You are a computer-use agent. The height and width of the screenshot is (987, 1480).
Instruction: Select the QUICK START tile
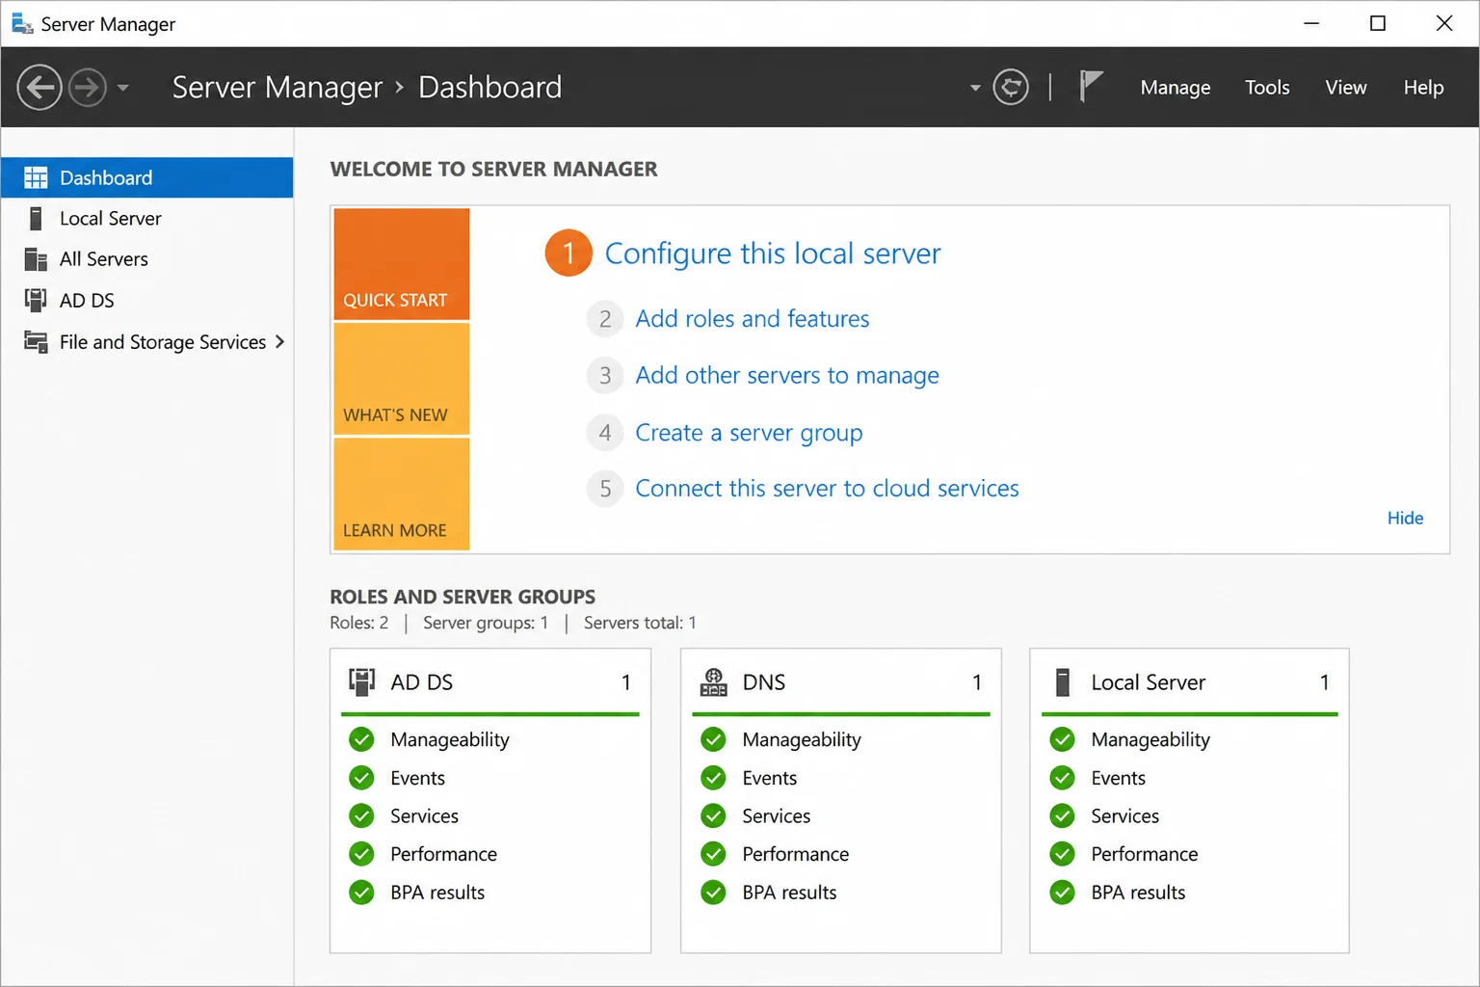coord(402,264)
